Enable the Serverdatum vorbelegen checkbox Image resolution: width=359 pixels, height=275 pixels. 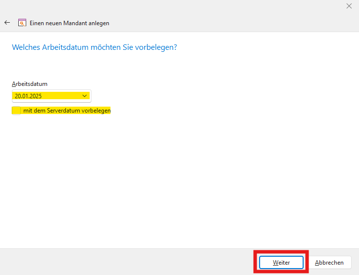coord(16,111)
